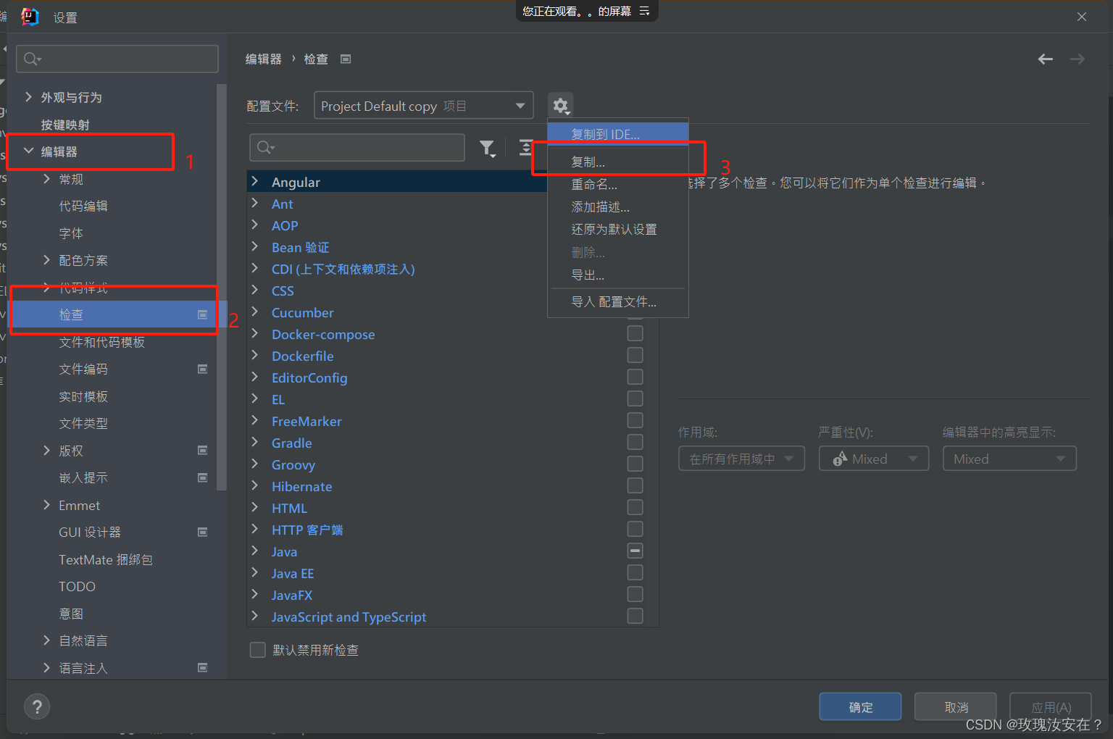The height and width of the screenshot is (739, 1113).
Task: Toggle the Java inspections checkbox
Action: point(635,551)
